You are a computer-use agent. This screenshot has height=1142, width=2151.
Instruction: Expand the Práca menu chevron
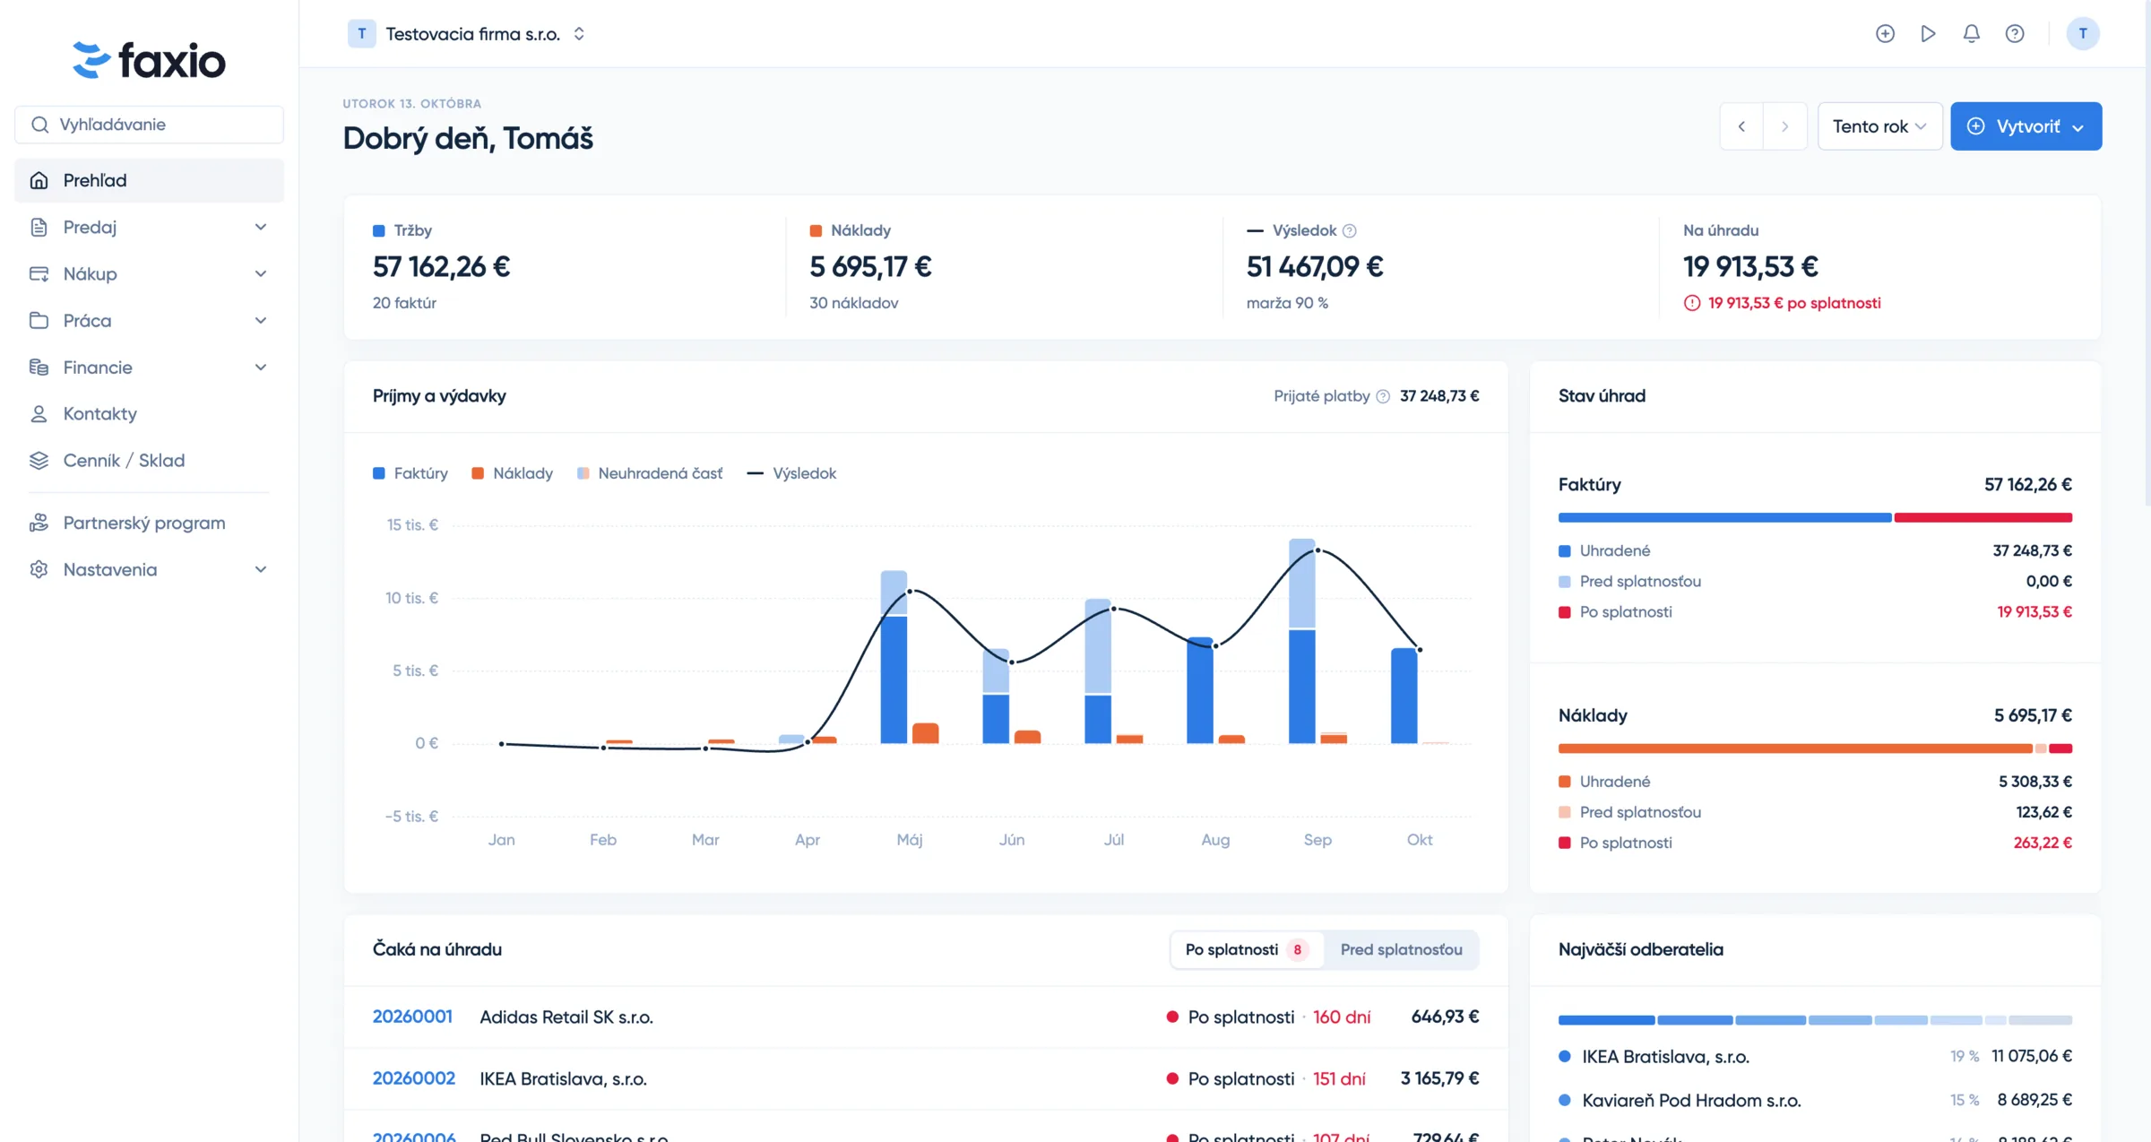point(261,320)
